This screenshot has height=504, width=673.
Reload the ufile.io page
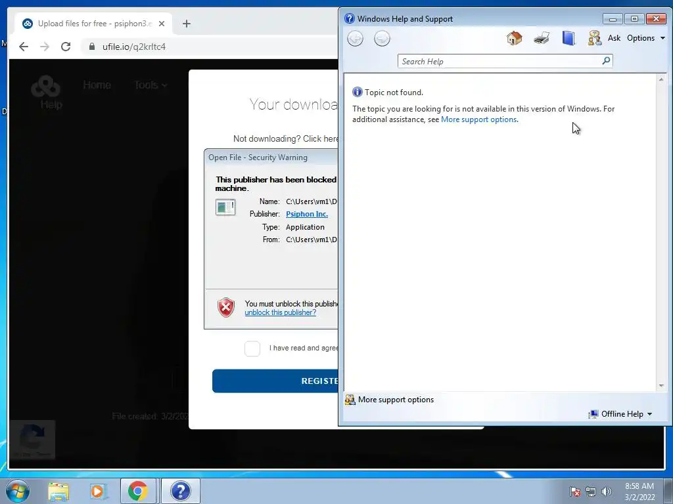(66, 47)
